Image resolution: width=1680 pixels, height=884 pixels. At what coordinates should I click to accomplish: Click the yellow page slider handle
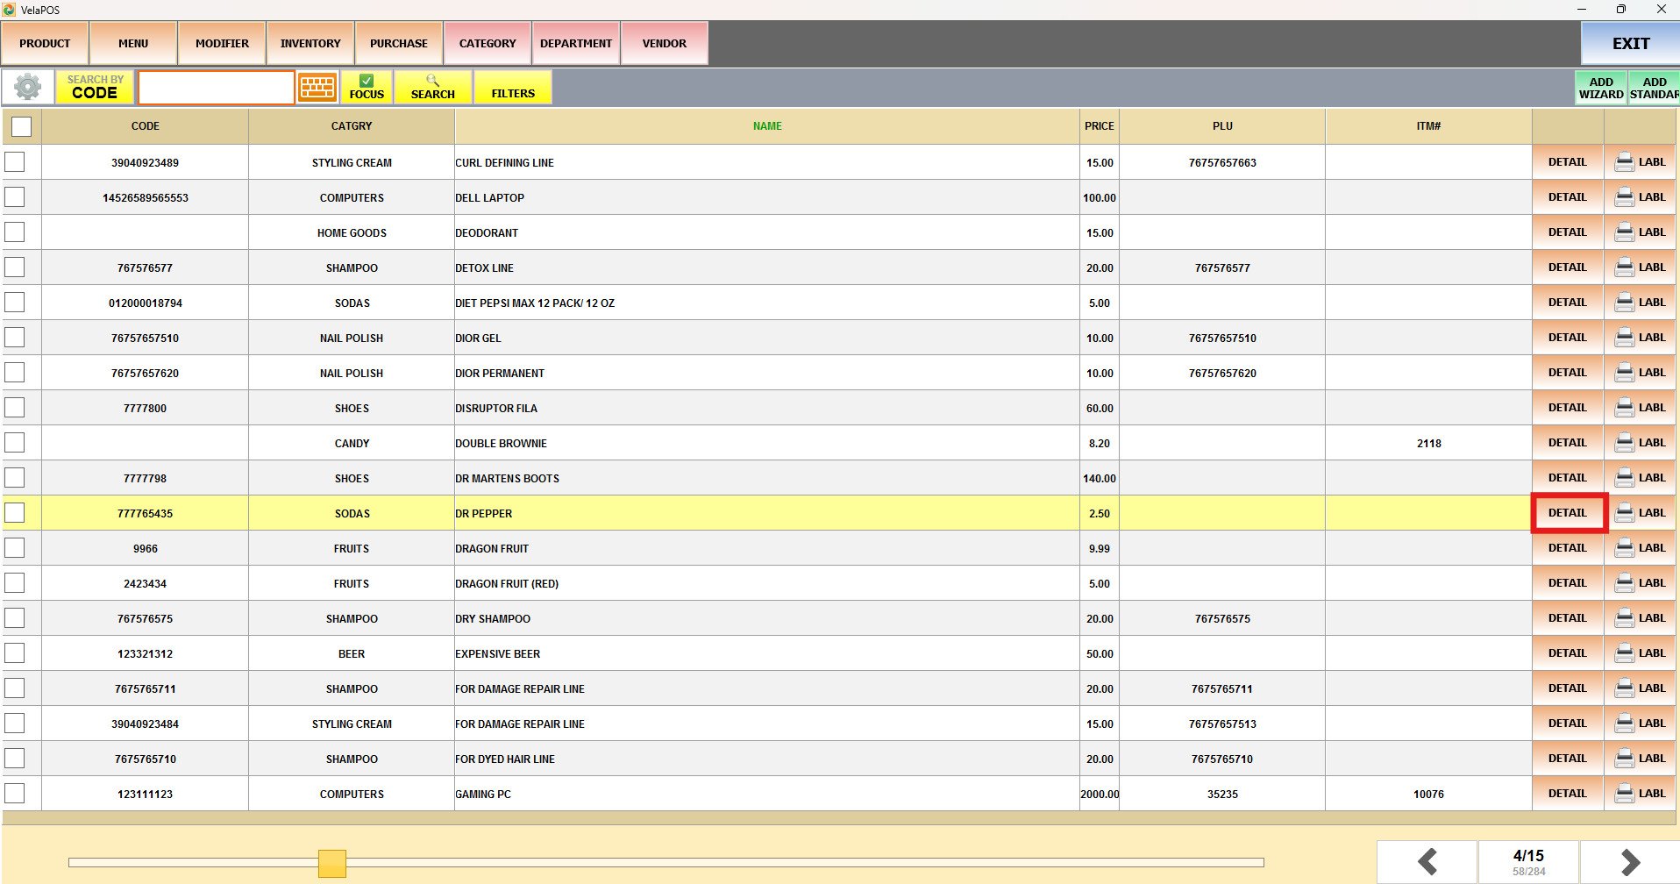[332, 863]
